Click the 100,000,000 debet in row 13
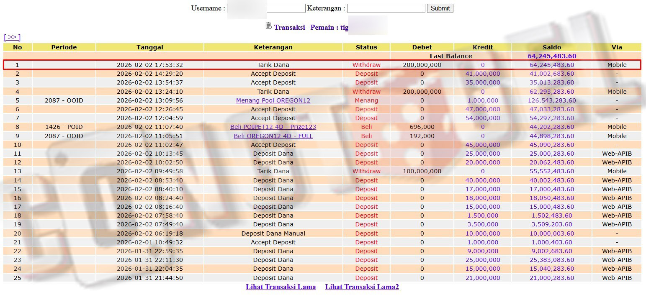646x300 pixels. click(x=422, y=171)
